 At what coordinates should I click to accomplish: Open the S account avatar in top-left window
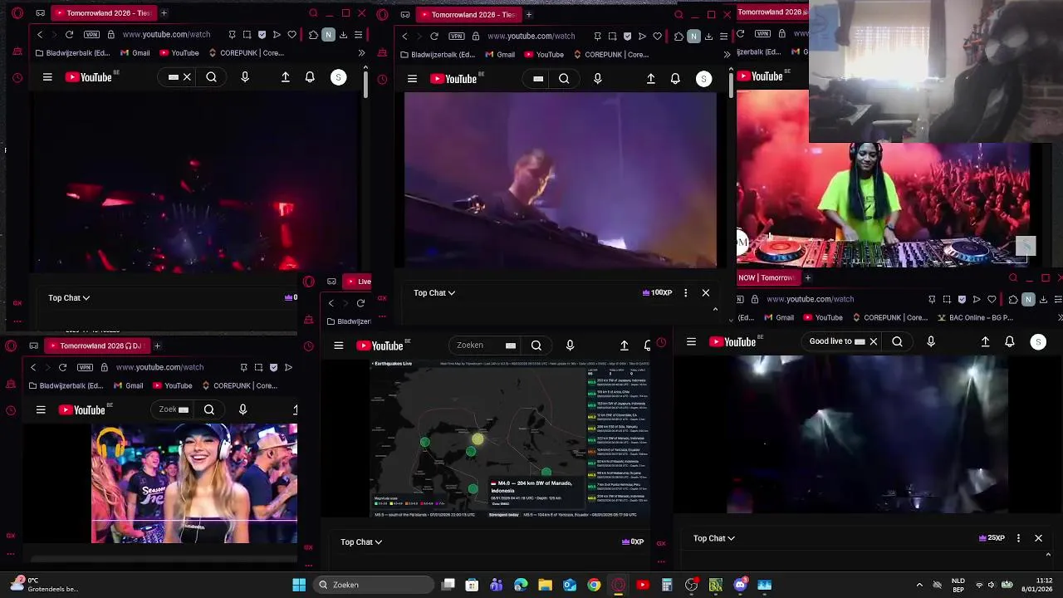[x=338, y=77]
